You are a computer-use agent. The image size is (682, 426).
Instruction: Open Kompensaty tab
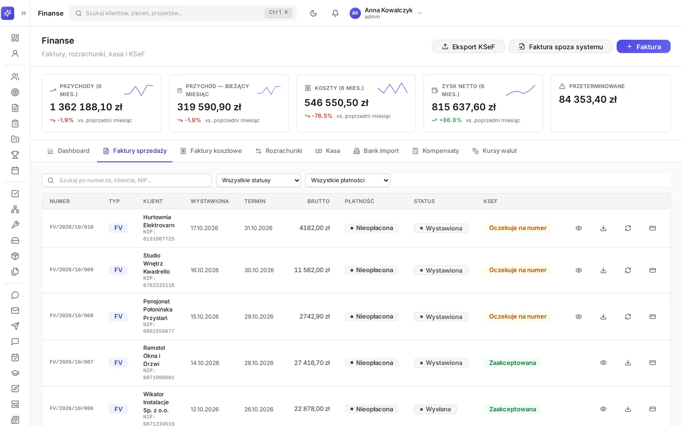436,151
